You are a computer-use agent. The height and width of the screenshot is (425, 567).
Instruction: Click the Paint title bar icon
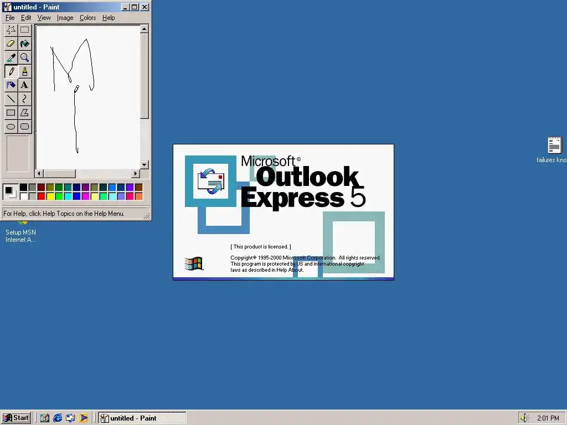click(x=7, y=7)
